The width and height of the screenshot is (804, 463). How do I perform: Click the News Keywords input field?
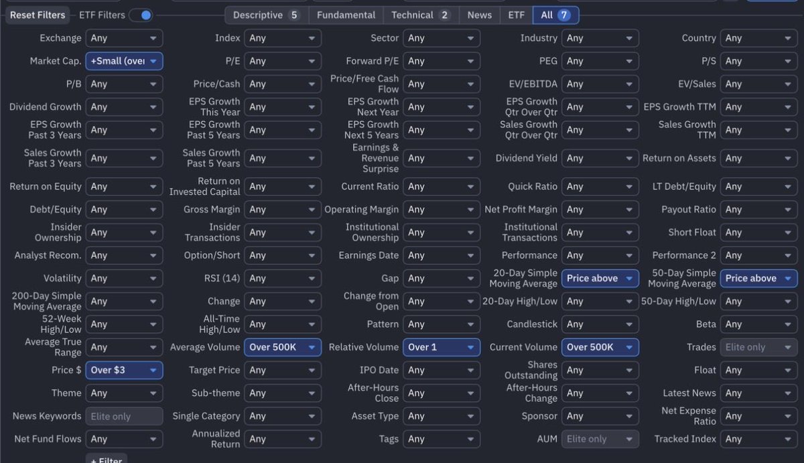[124, 416]
